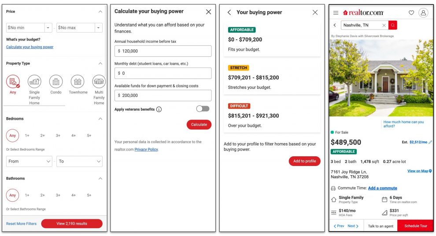436x236 pixels.
Task: Go back from Your buying power
Action: point(229,12)
